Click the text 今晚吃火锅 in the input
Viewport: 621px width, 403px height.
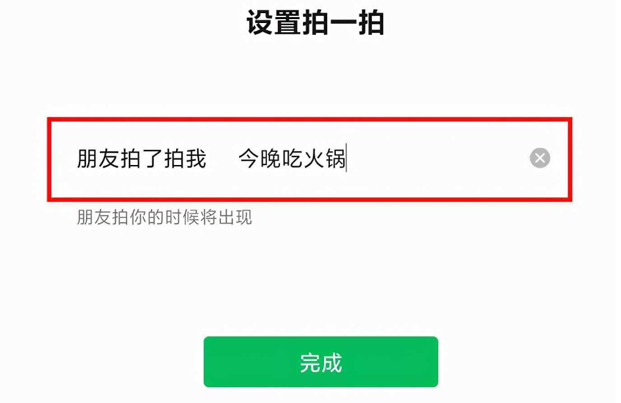(x=292, y=158)
